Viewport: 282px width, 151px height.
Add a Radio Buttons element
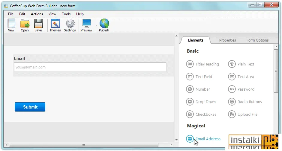pyautogui.click(x=245, y=102)
